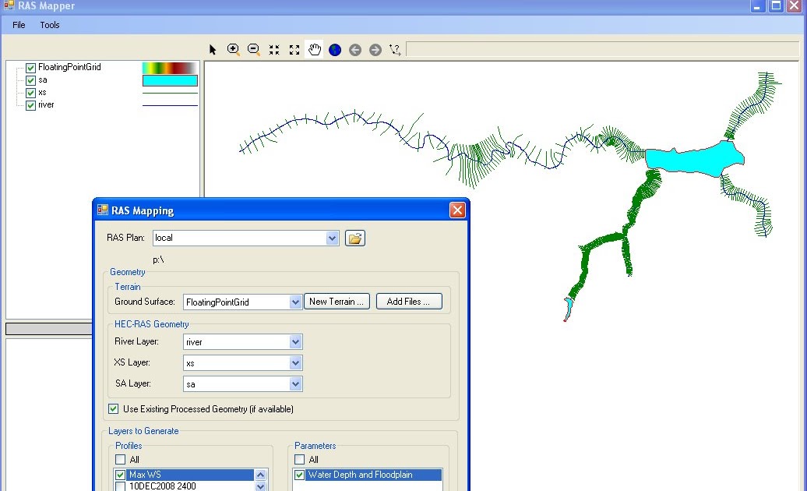Uncheck Use Existing Processed Geometry
The height and width of the screenshot is (491, 807).
point(113,408)
